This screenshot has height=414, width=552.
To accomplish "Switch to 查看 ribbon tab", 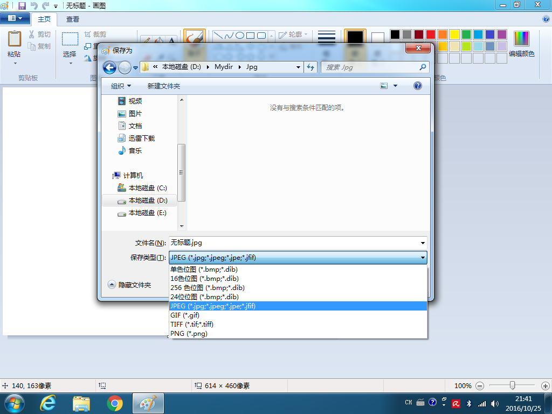I will click(73, 19).
